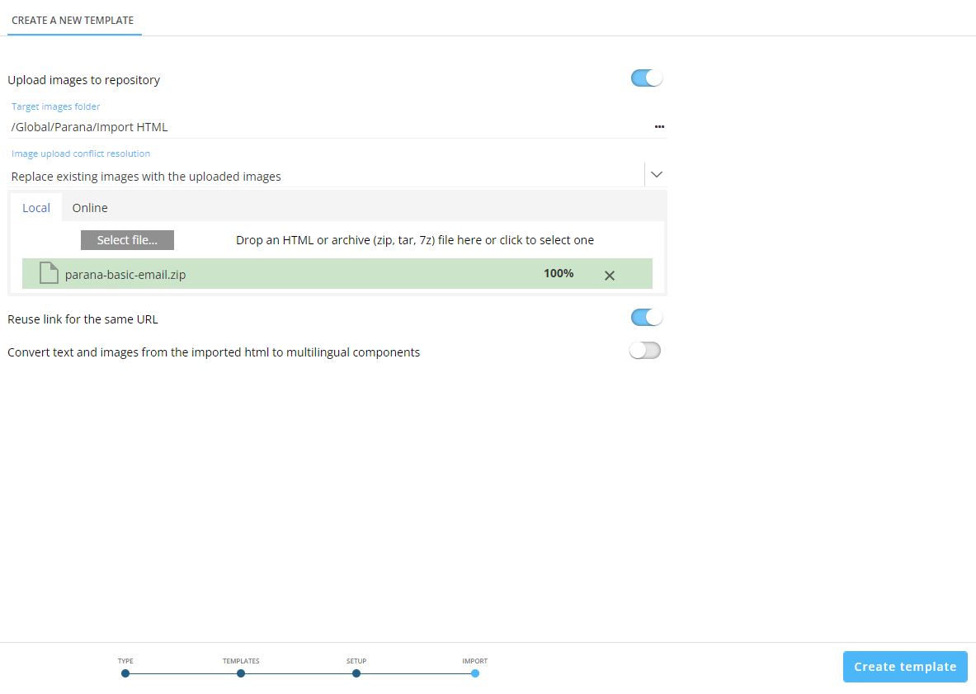Switch to the Online tab

tap(90, 208)
